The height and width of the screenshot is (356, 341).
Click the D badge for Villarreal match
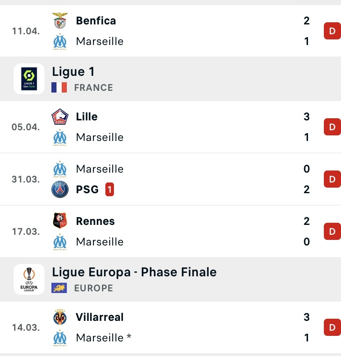332,327
